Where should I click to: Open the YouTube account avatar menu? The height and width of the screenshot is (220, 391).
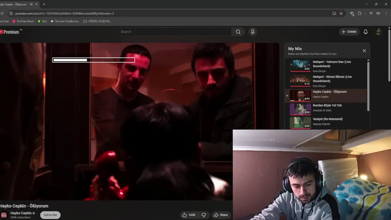378,32
